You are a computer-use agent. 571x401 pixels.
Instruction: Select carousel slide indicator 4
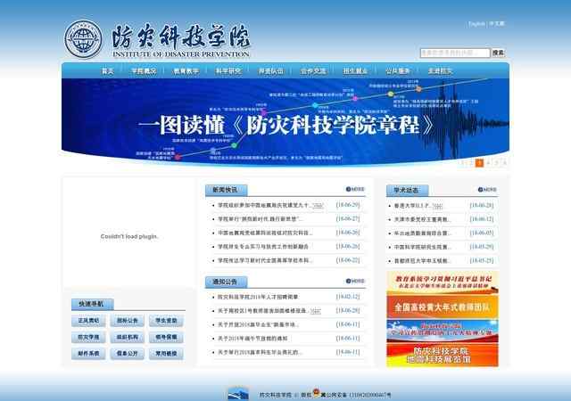click(488, 163)
